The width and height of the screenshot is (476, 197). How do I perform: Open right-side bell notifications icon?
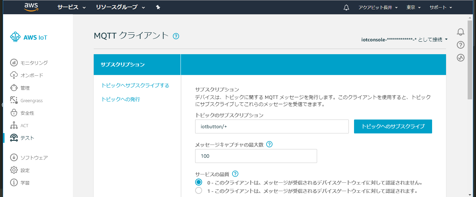coord(461,32)
